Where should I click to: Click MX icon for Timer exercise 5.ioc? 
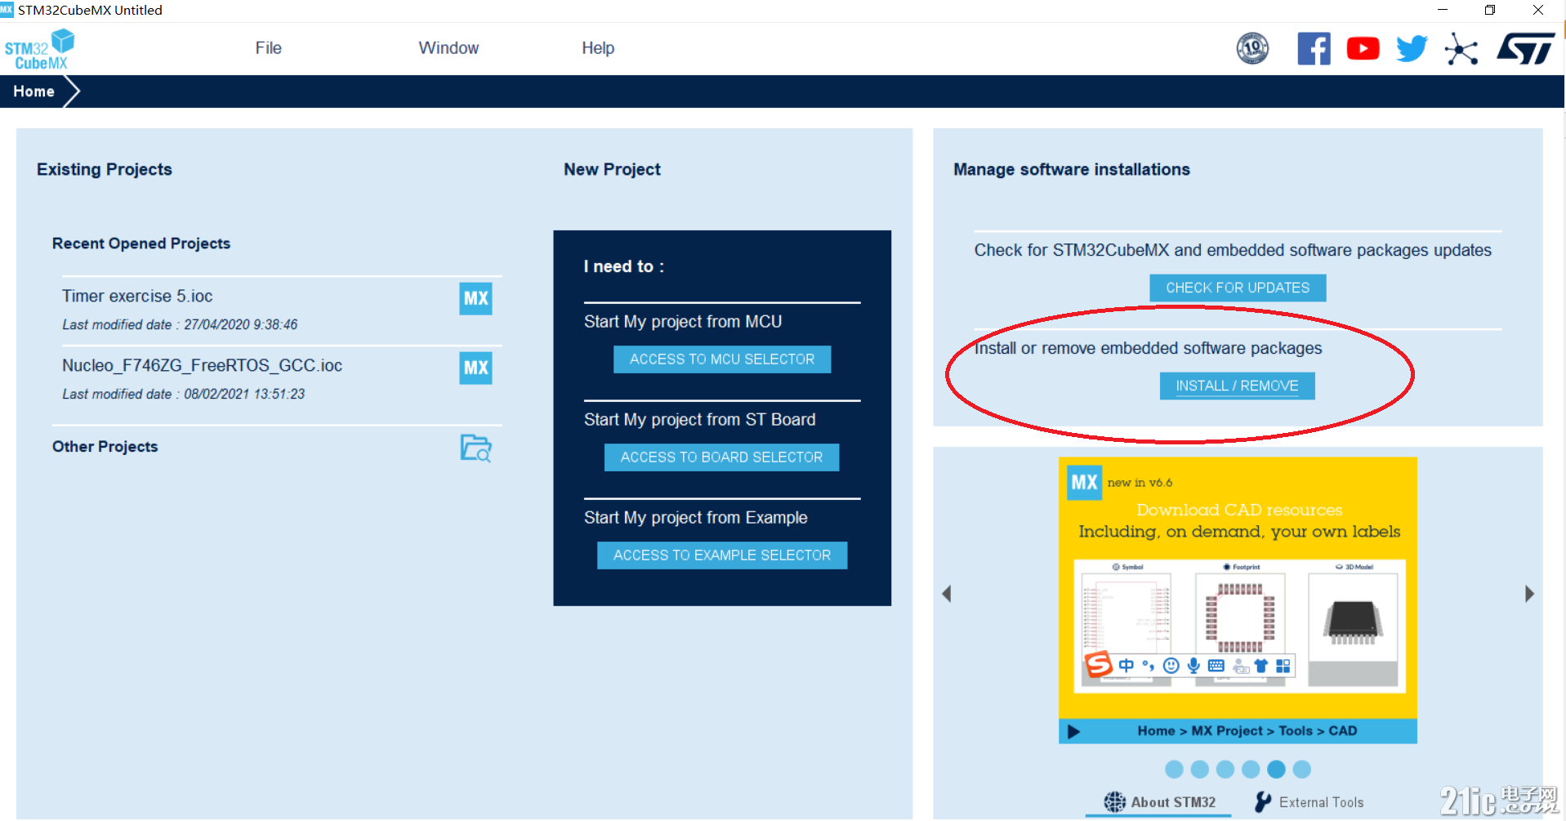pos(475,299)
